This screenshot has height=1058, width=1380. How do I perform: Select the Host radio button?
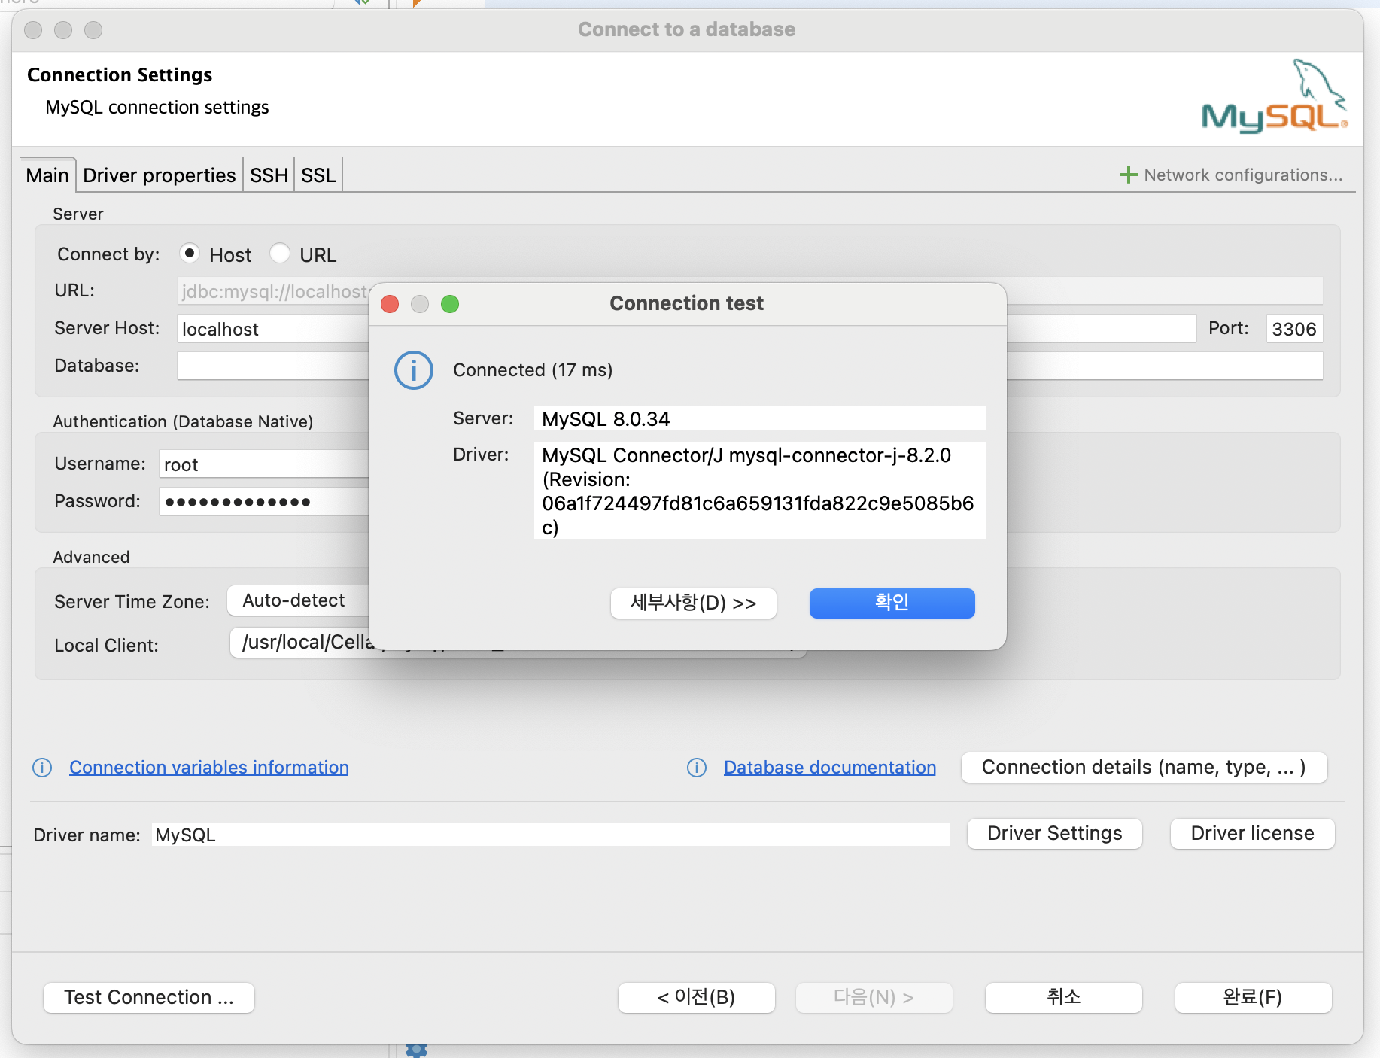click(x=190, y=254)
